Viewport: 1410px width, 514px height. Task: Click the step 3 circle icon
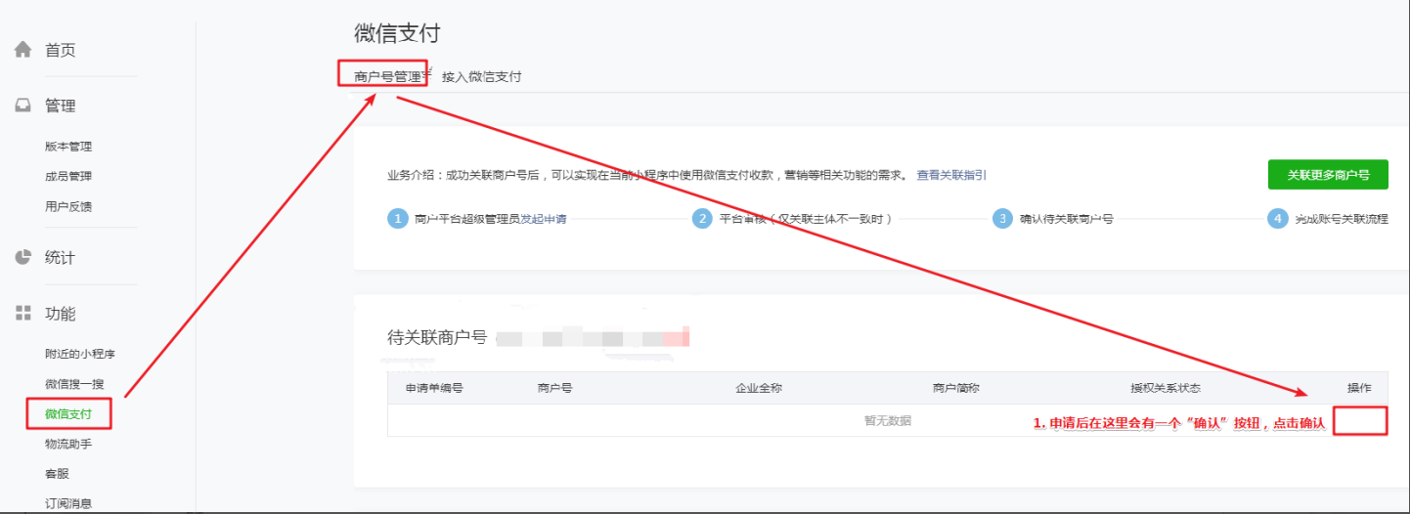[1002, 219]
